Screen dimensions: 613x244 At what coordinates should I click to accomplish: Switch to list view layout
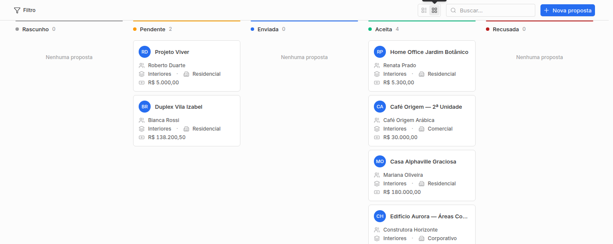pyautogui.click(x=424, y=10)
